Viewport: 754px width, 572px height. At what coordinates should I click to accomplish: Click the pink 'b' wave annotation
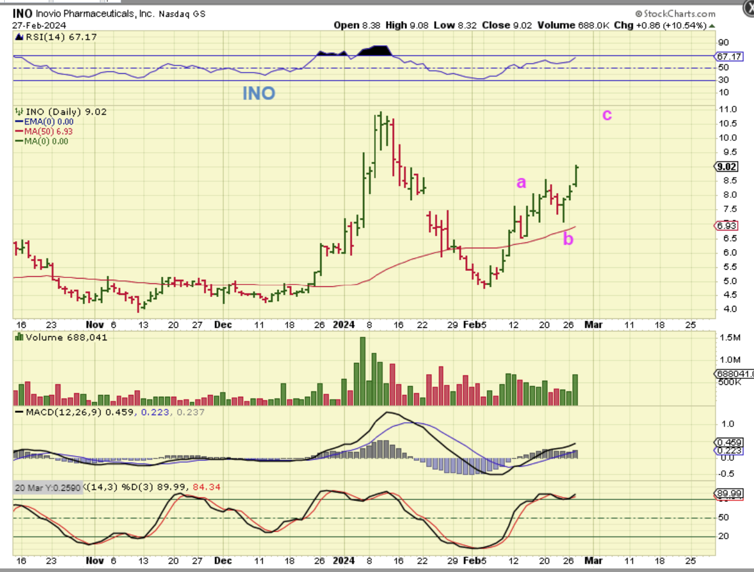(568, 239)
